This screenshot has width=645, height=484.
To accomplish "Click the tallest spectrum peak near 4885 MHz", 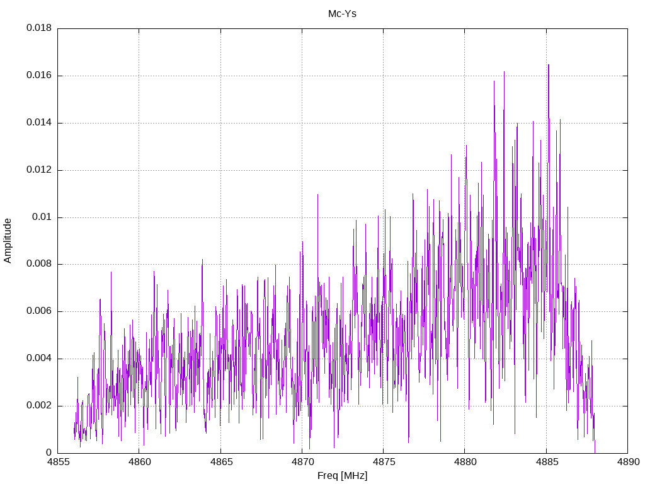I will click(549, 65).
